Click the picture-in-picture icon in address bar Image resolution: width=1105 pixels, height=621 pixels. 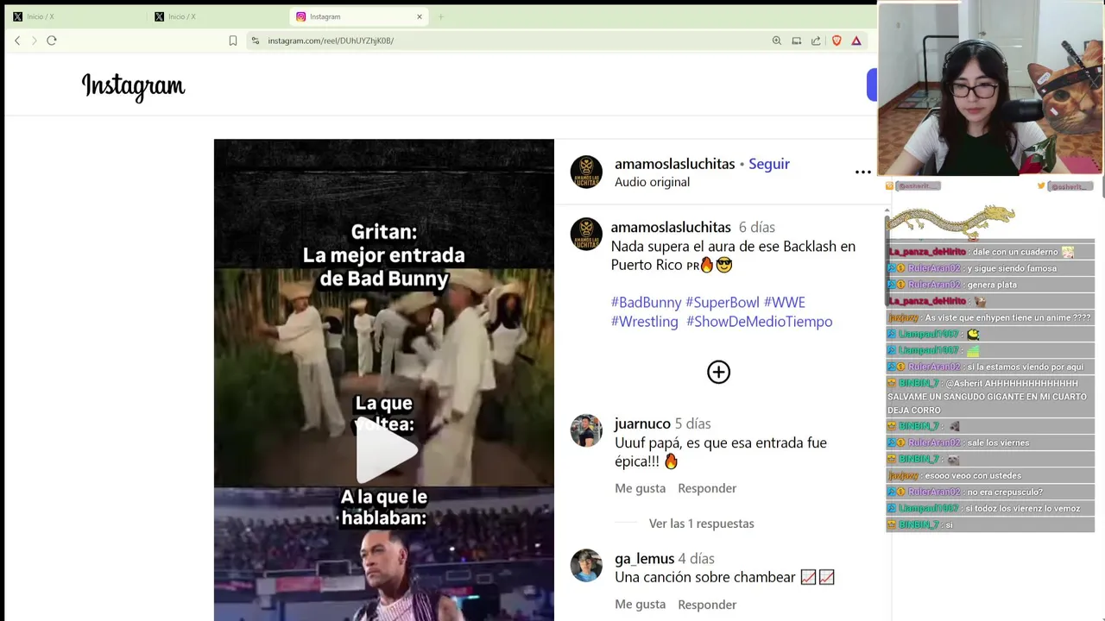click(797, 41)
